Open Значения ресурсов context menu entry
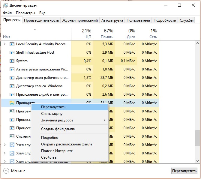 70,120
